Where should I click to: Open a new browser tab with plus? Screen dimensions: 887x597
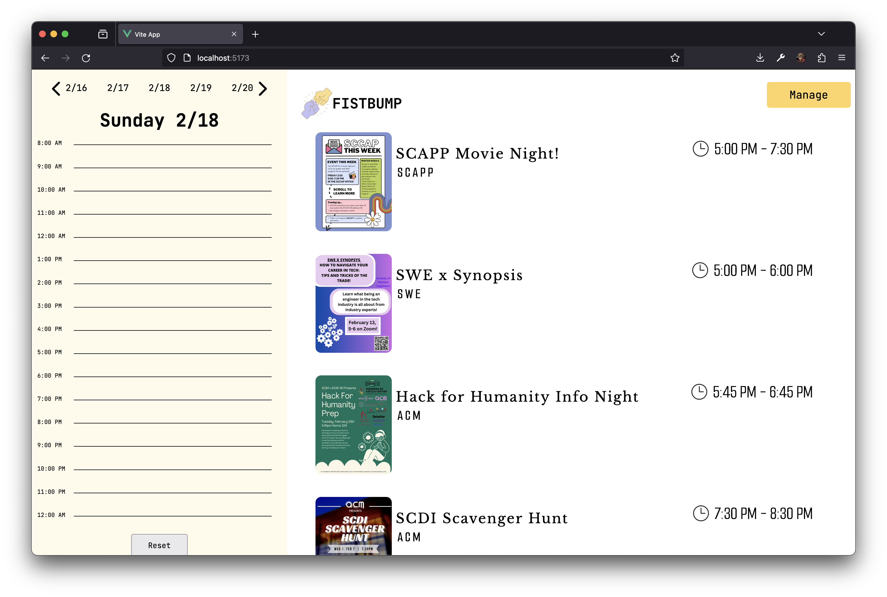[256, 34]
